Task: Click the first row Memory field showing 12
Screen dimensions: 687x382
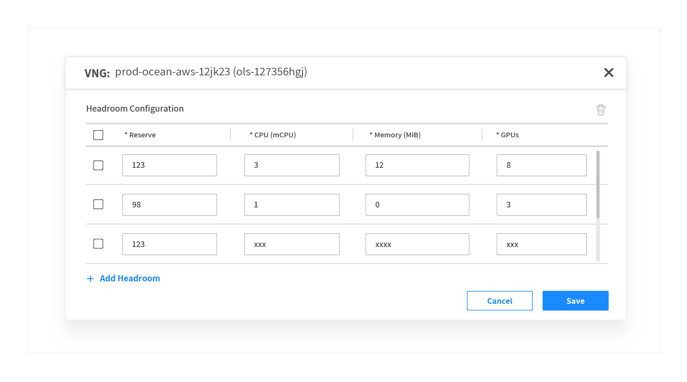Action: pos(417,165)
